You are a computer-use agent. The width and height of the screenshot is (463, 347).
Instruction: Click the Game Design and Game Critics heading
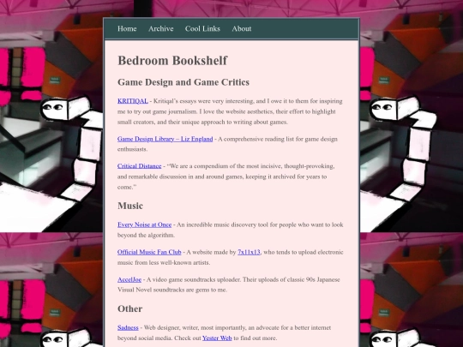tap(183, 82)
